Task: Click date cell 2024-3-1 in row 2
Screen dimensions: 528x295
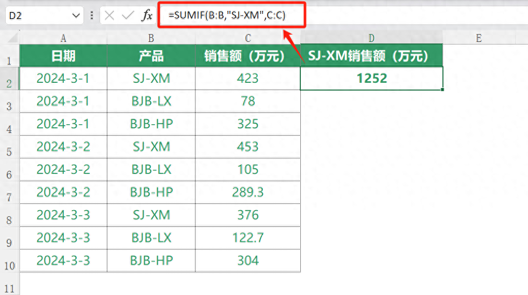Action: tap(63, 79)
